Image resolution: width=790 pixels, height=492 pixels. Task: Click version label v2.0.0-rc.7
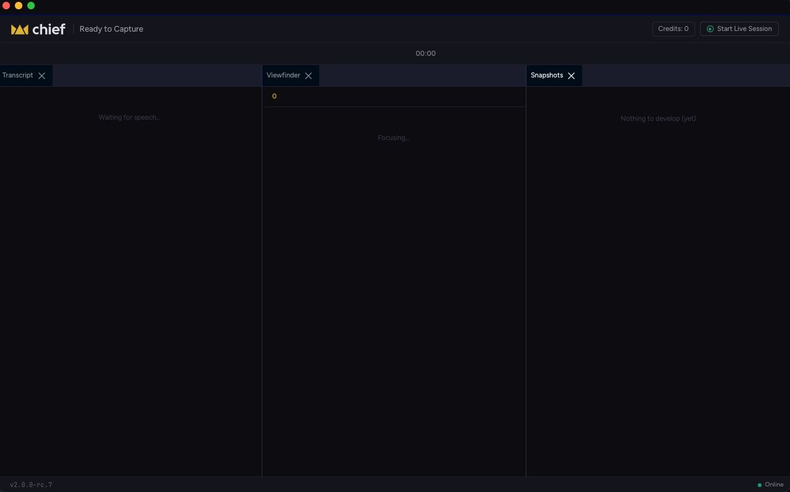tap(31, 485)
